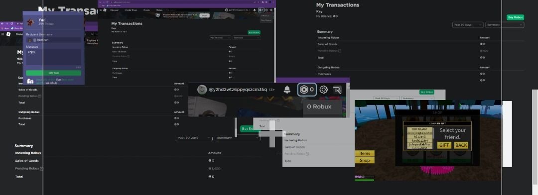This screenshot has height=195, width=538.
Task: Click the Kay name in top-right panel
Action: (x=319, y=11)
